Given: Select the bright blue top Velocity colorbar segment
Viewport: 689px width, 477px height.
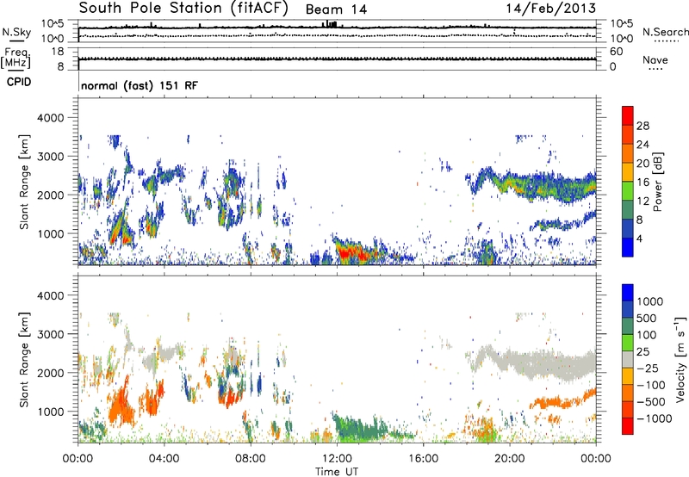Looking at the screenshot, I should 628,293.
